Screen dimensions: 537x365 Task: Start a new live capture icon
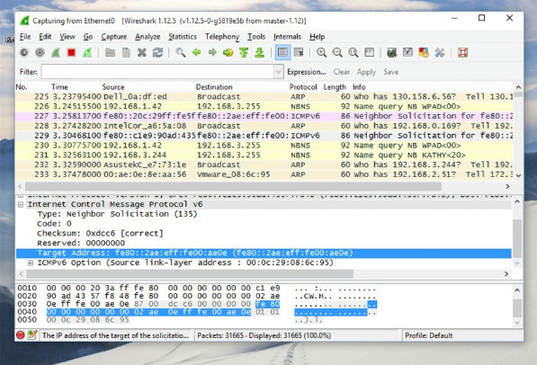pos(56,53)
